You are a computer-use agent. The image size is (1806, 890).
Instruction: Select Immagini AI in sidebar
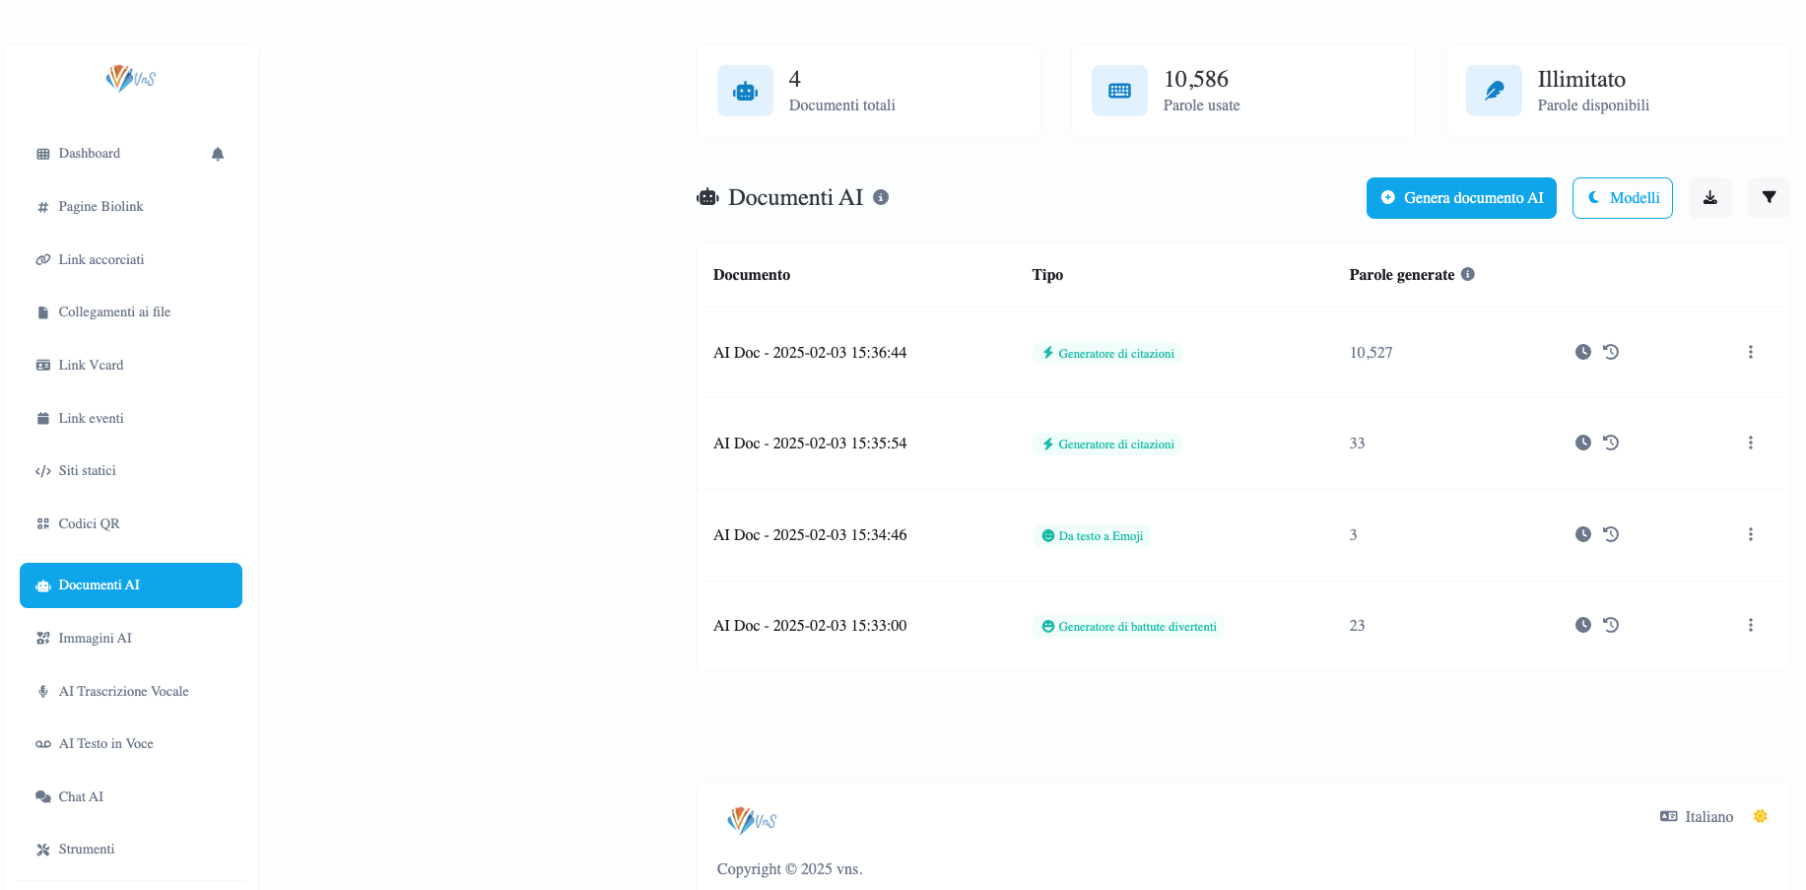(95, 638)
